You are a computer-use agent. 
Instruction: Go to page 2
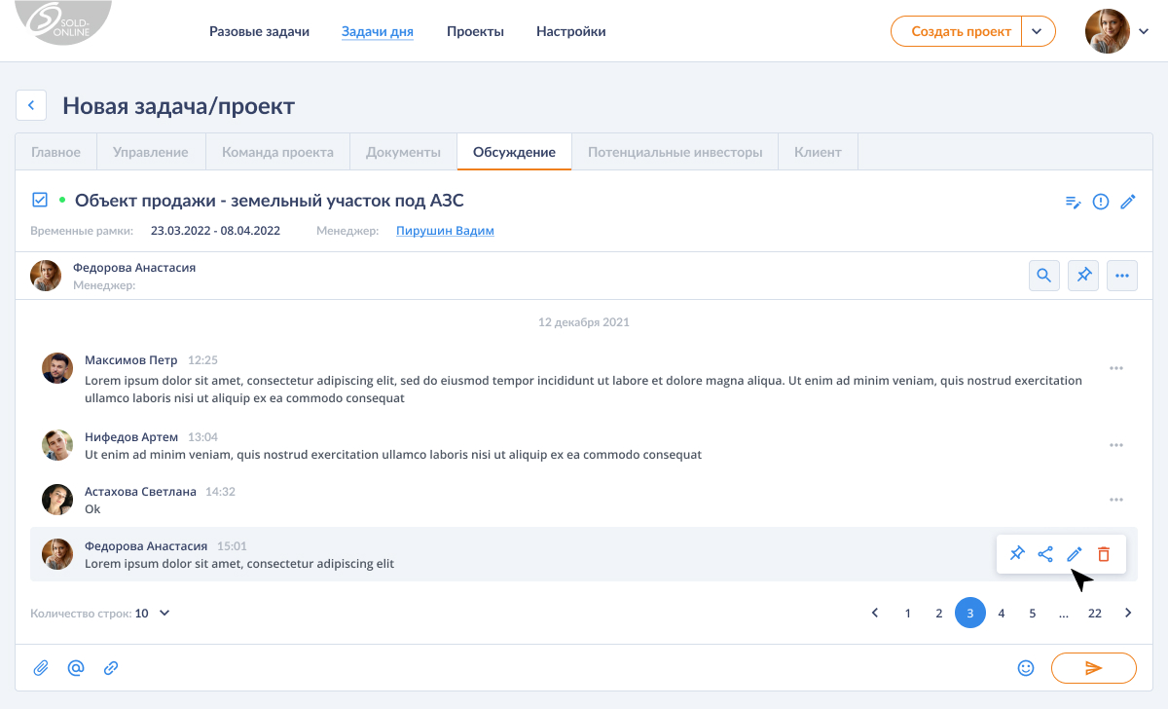[939, 613]
